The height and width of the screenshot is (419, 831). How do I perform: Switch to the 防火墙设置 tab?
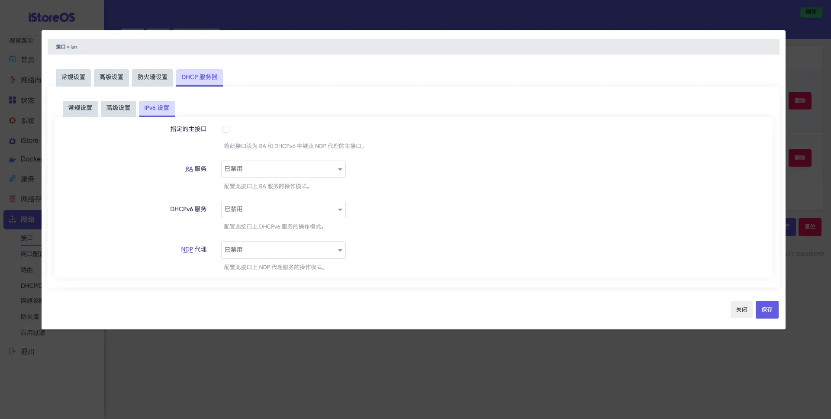[152, 77]
